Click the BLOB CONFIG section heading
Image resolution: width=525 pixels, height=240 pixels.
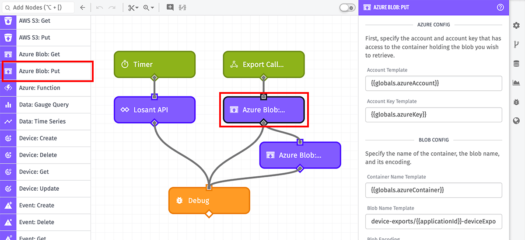(x=434, y=140)
